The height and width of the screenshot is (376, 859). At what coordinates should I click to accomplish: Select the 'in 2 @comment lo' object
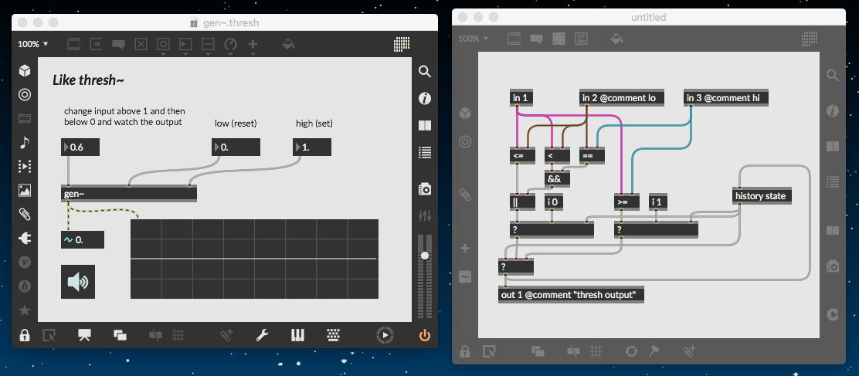point(623,98)
